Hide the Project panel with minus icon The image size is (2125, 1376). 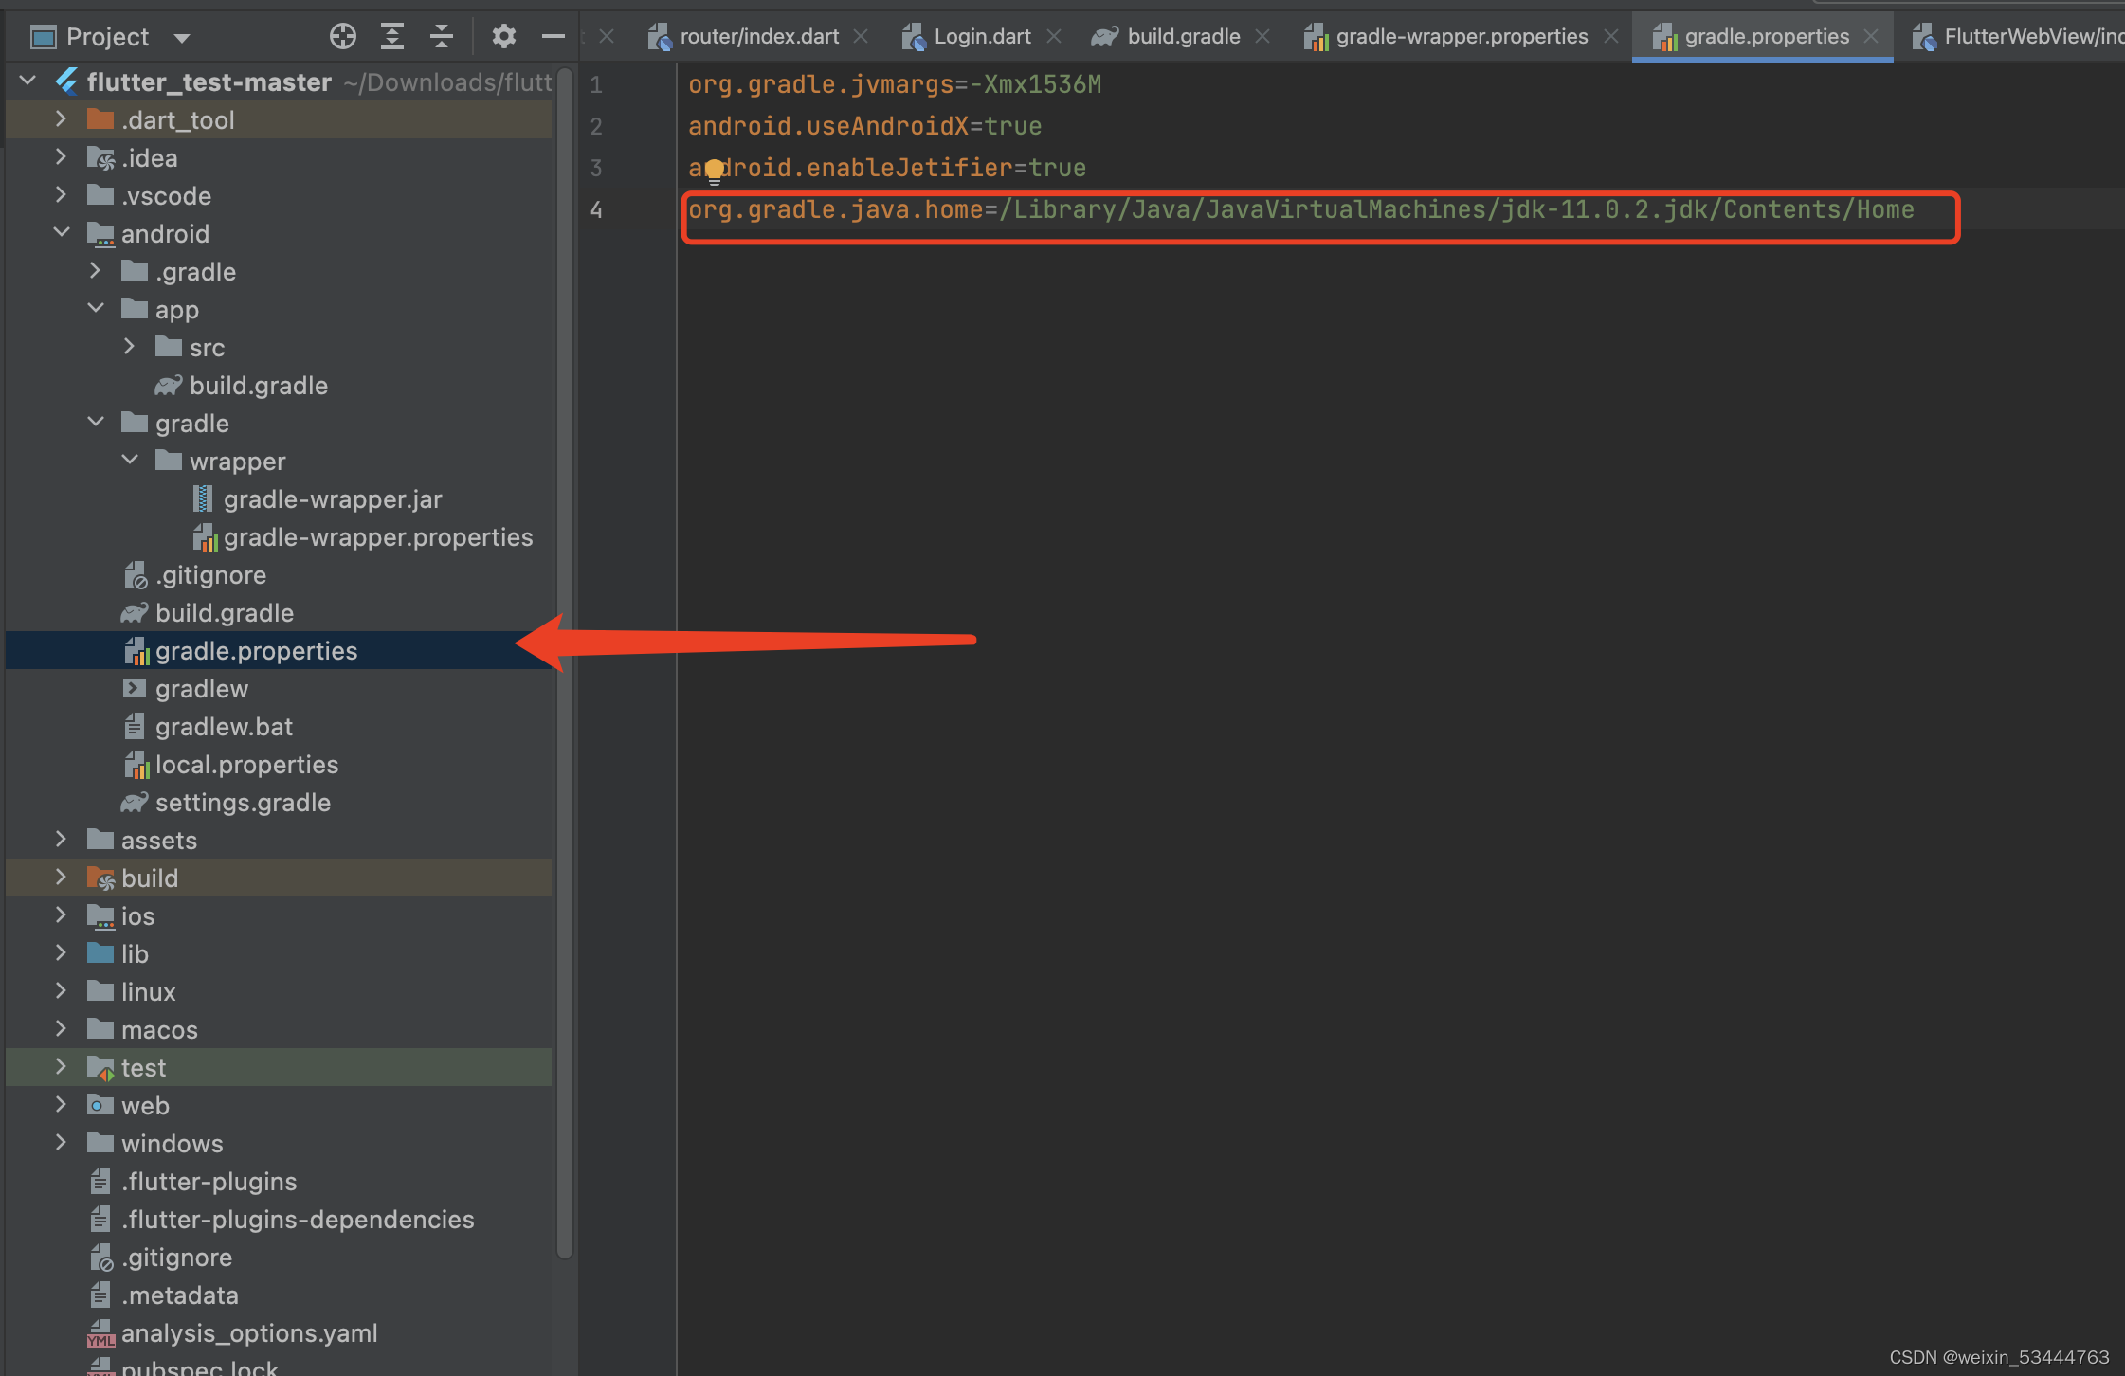point(554,37)
